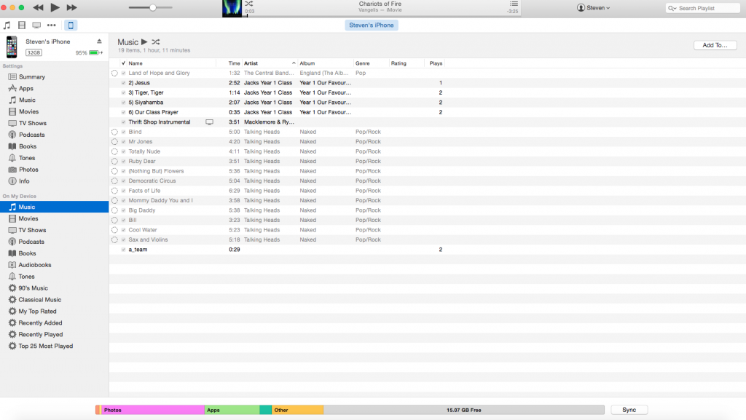The height and width of the screenshot is (420, 746).
Task: Click the dotted circle beside Totally Nude
Action: [114, 151]
